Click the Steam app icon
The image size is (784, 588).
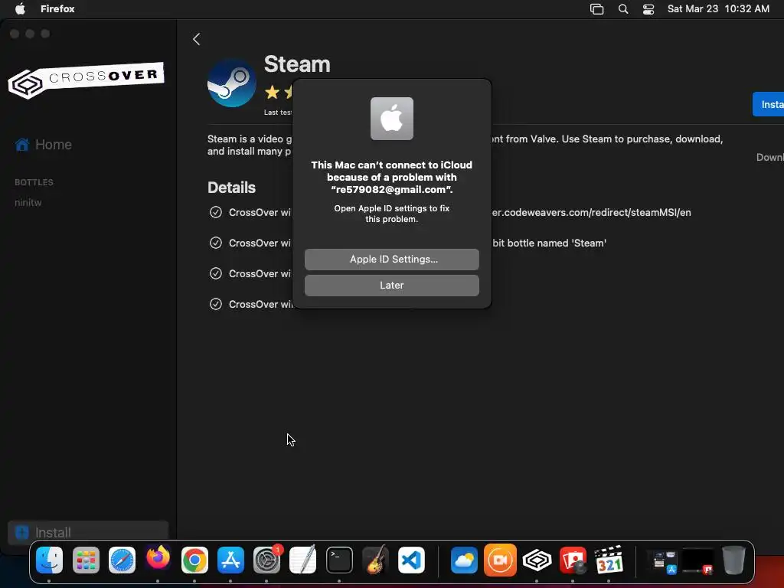232,83
